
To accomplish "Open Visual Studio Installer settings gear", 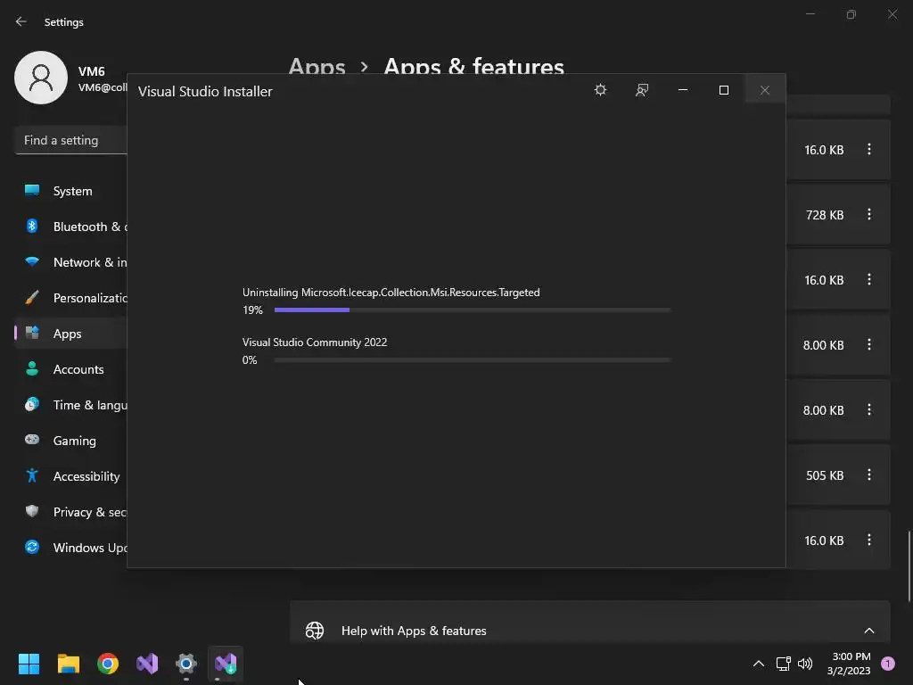I will click(600, 90).
